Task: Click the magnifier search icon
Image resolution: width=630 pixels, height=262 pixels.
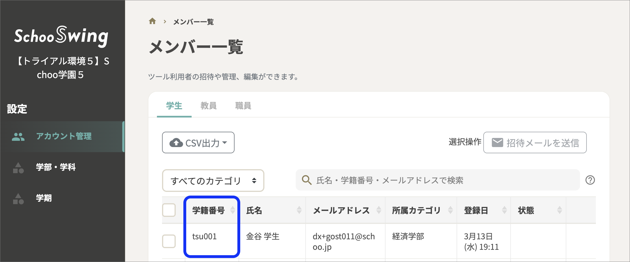Action: [306, 180]
